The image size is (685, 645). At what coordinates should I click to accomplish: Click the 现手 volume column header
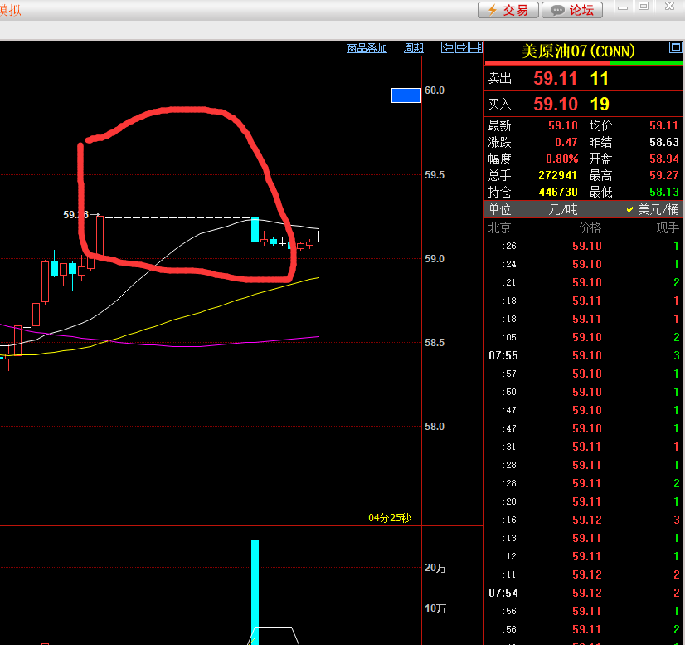[668, 228]
